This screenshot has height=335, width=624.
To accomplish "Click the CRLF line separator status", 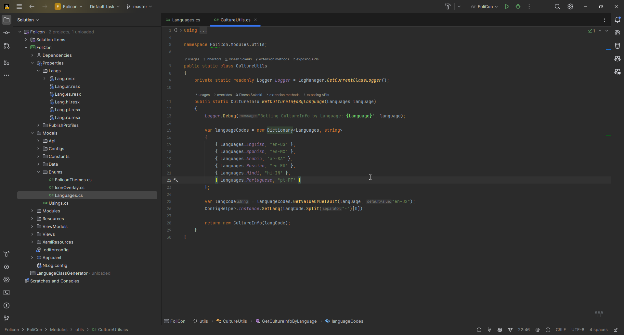I will tap(561, 330).
